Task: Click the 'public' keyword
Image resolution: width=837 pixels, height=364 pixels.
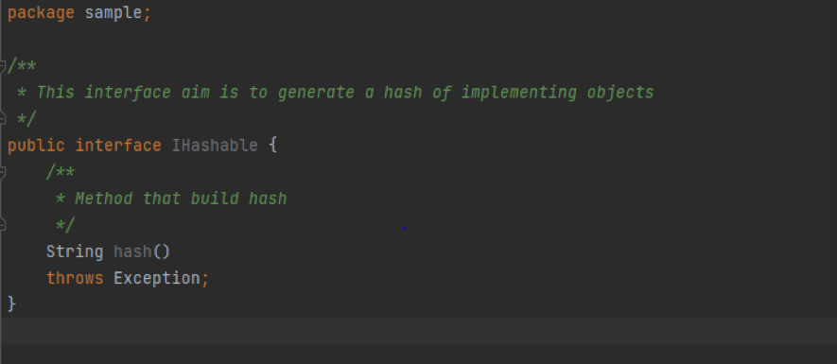Action: [x=36, y=146]
